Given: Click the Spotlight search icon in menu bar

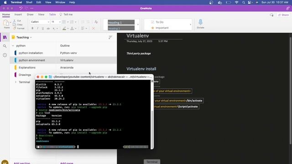Looking at the screenshot, I should 244,2.
